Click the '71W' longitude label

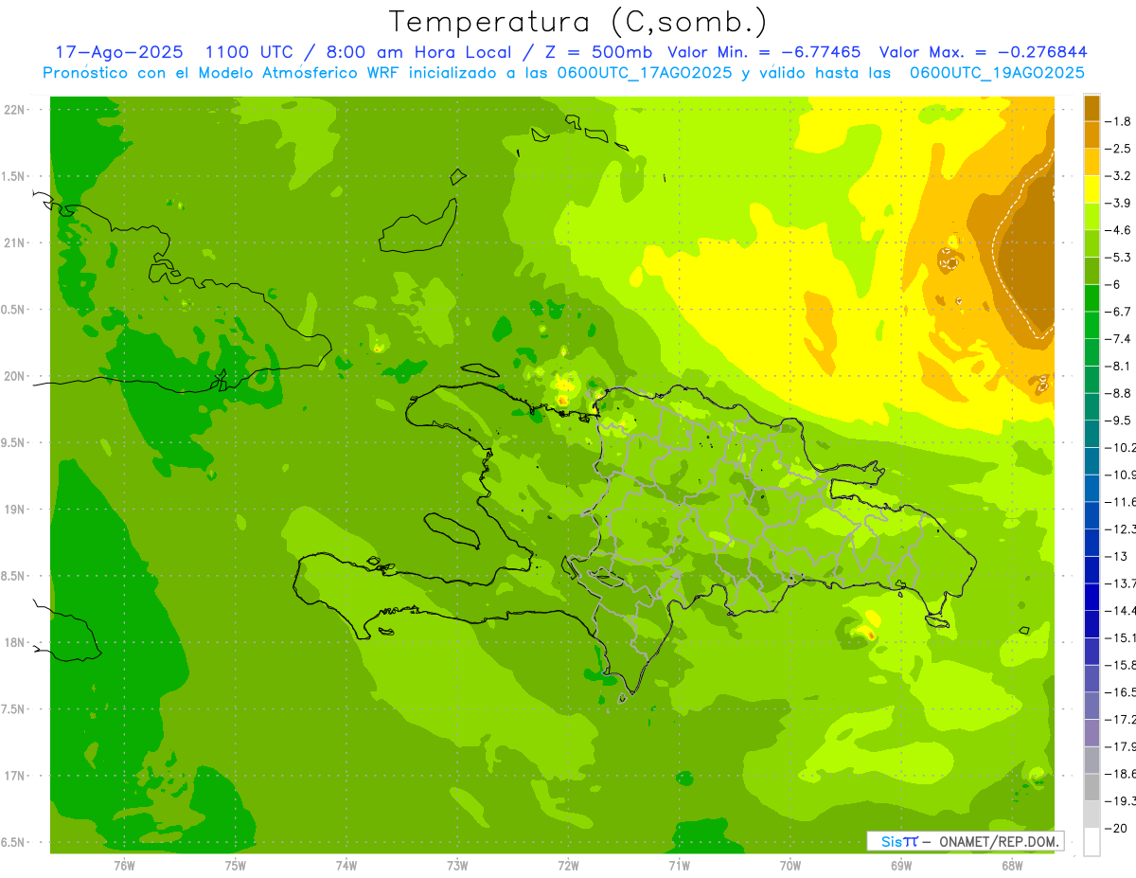pyautogui.click(x=679, y=864)
